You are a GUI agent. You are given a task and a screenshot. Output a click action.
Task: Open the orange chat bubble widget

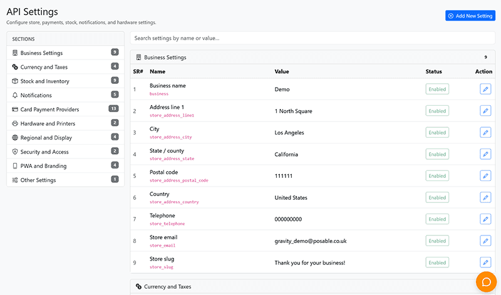click(486, 282)
